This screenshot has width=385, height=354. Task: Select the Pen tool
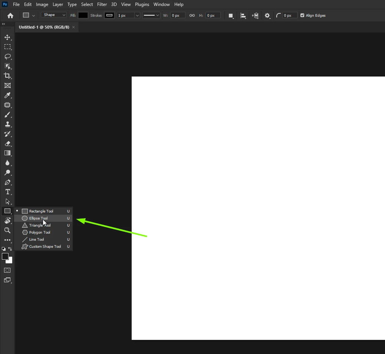[x=7, y=182]
